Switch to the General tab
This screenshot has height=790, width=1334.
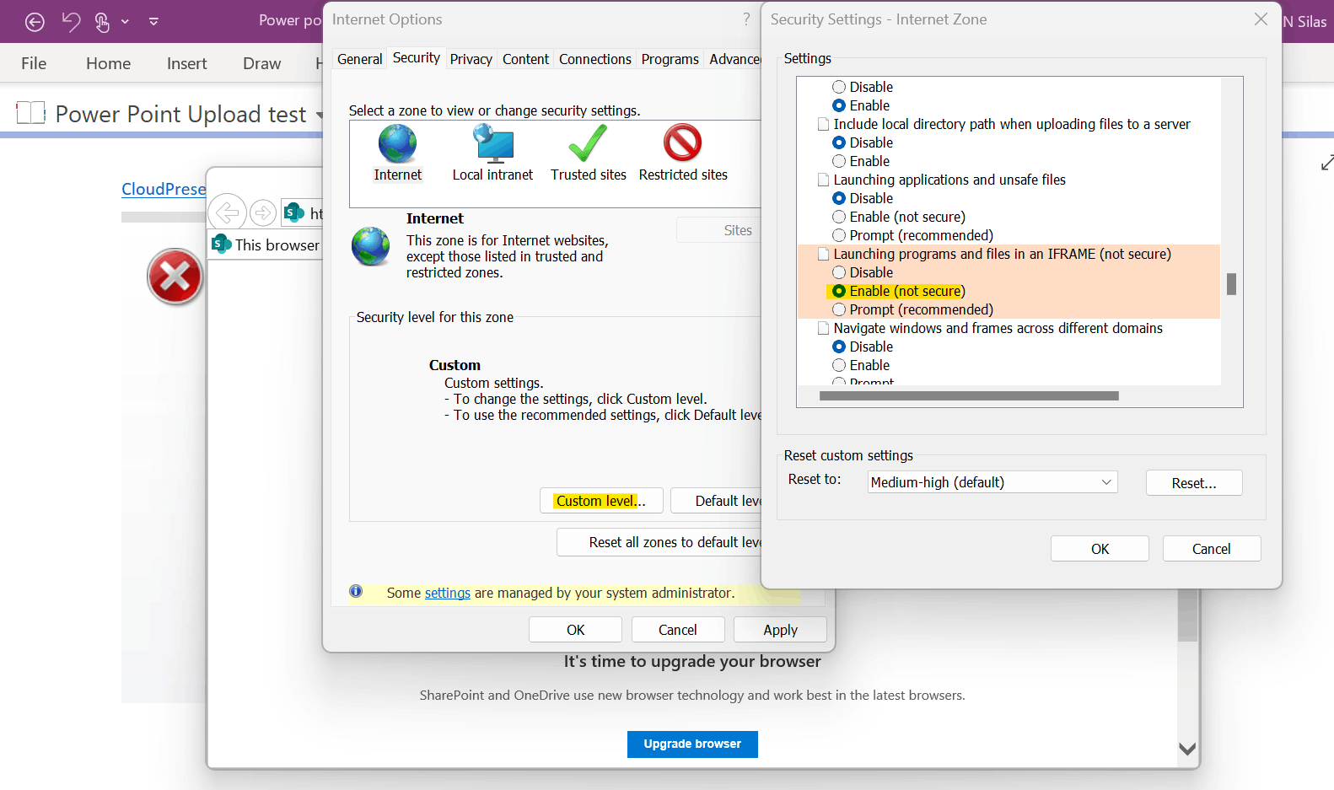click(x=359, y=59)
